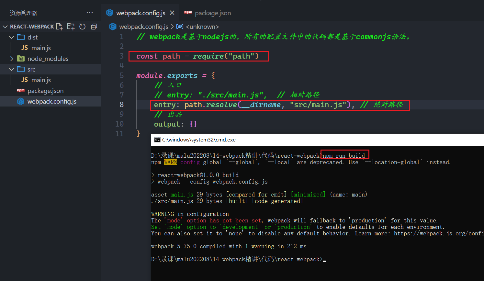Image resolution: width=484 pixels, height=281 pixels.
Task: Switch to the webpack.config.js editor tab
Action: (141, 13)
